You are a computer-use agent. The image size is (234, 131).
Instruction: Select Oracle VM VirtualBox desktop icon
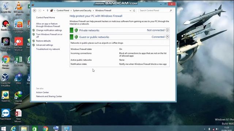point(6,80)
